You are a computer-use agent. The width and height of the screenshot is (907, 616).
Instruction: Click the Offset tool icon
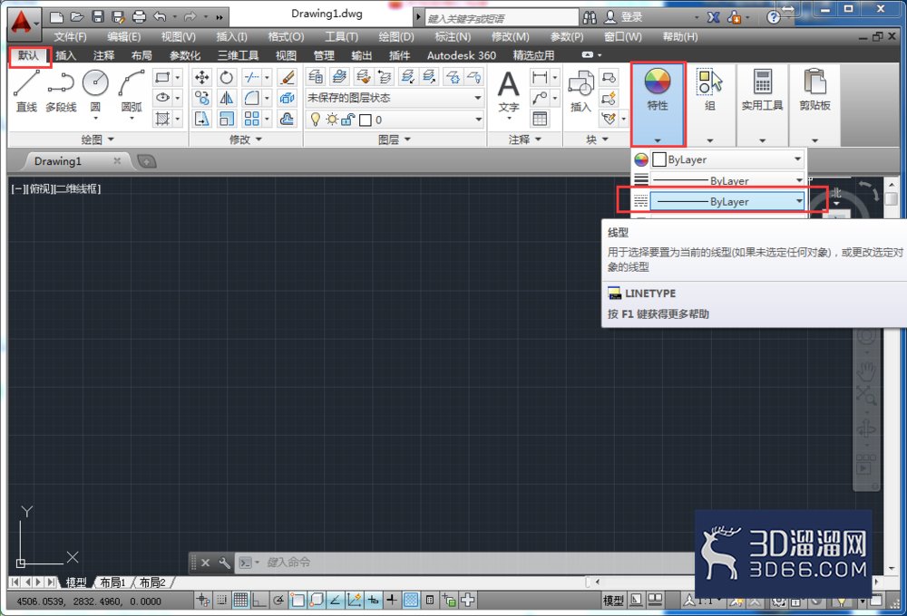tap(287, 119)
